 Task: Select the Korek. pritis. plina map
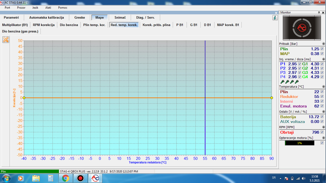coord(156,25)
